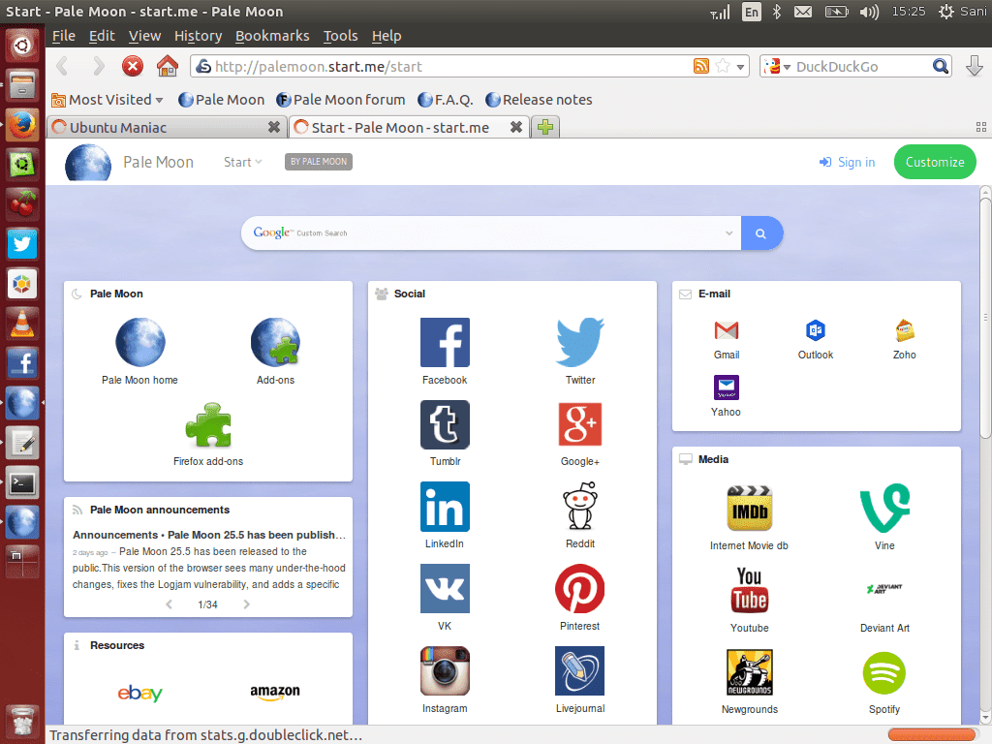This screenshot has height=744, width=992.
Task: Open the system volume indicator
Action: coord(869,12)
